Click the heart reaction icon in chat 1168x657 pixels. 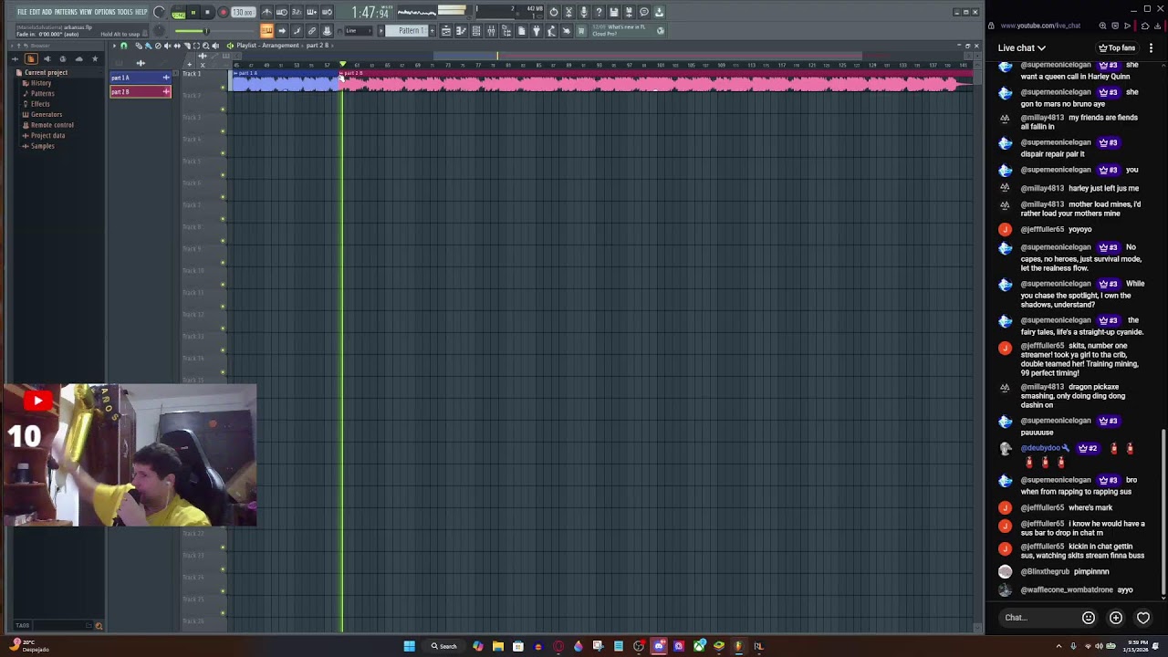(x=1143, y=618)
